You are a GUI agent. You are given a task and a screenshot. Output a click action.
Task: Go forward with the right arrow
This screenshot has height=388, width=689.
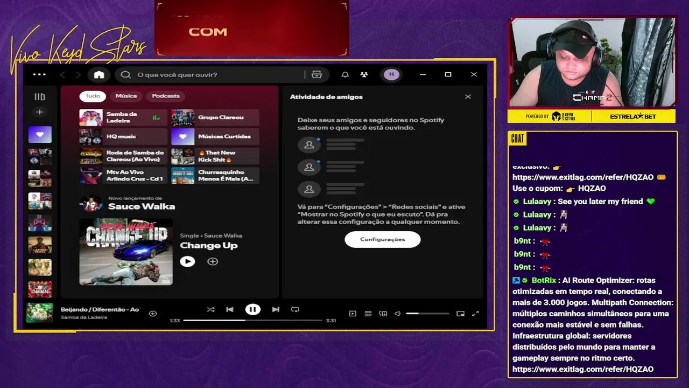pyautogui.click(x=78, y=74)
